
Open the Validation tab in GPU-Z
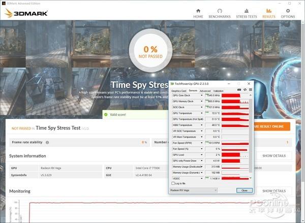pyautogui.click(x=218, y=91)
